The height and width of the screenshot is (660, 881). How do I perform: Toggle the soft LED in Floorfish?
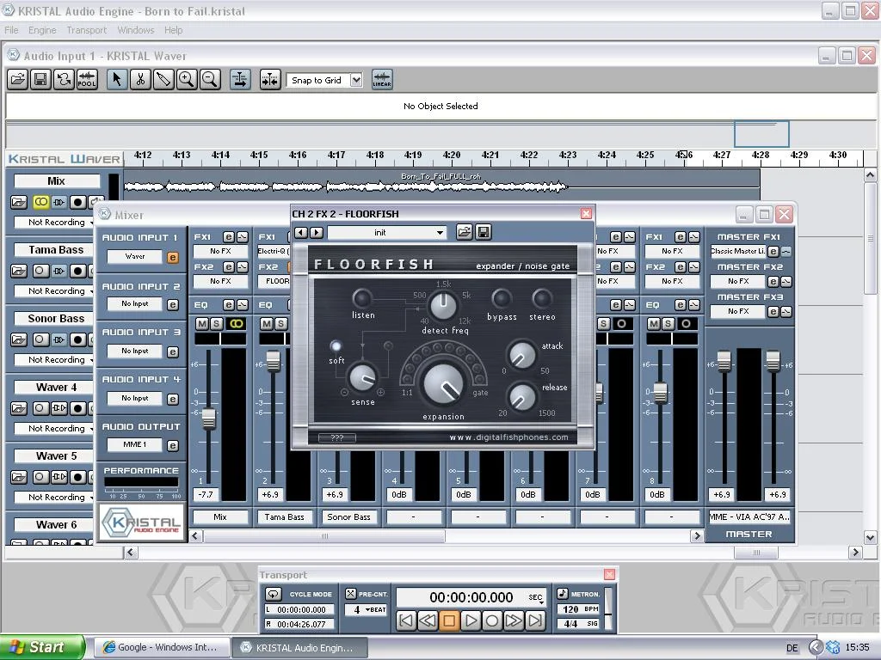point(336,346)
